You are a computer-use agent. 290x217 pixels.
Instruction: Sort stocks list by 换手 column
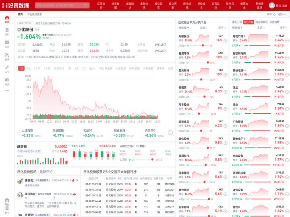pos(222,28)
